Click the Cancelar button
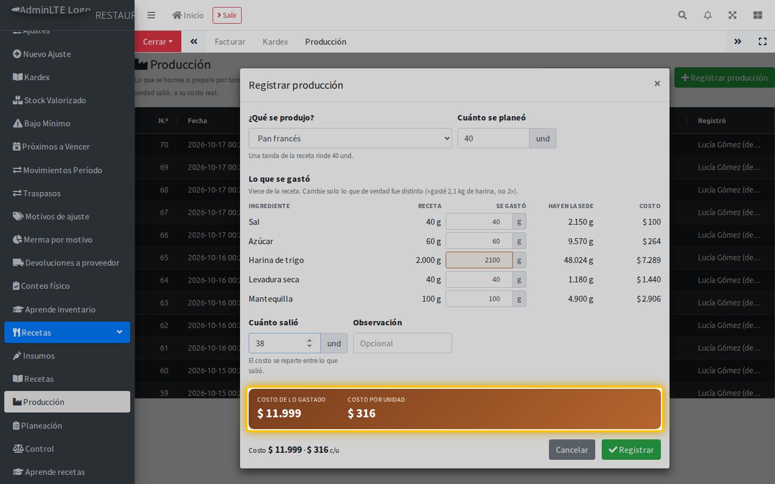775x484 pixels. 572,450
